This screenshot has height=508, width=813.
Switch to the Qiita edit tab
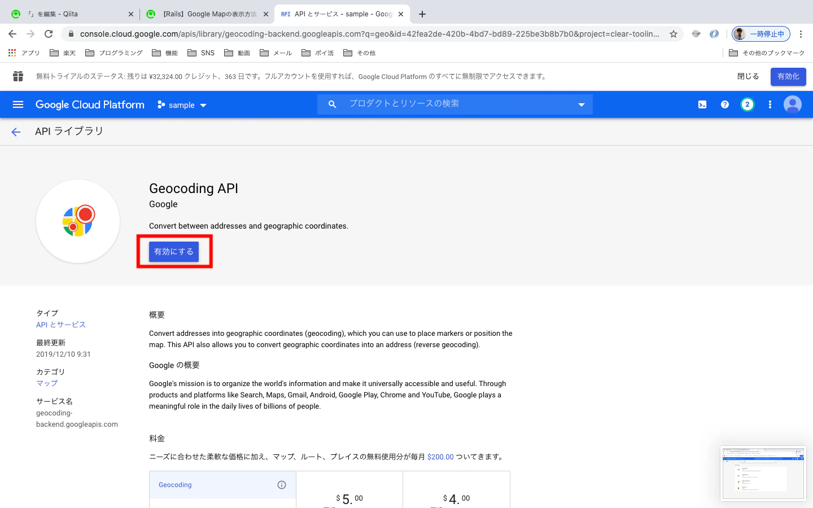[71, 14]
